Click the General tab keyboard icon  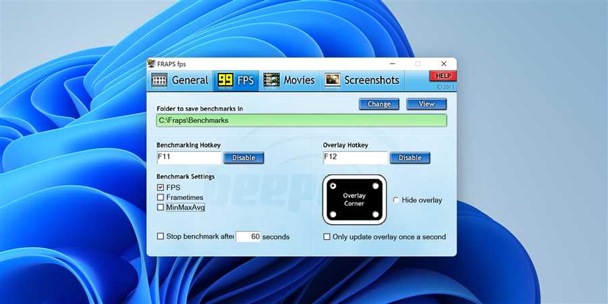click(159, 80)
